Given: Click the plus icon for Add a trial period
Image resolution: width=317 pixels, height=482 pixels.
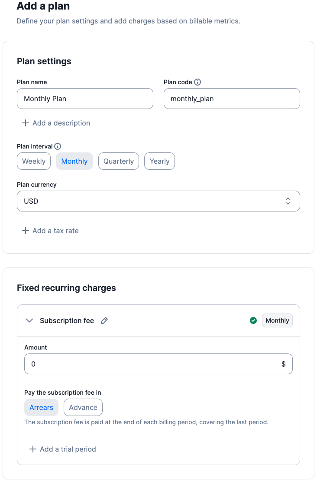Looking at the screenshot, I should (33, 449).
